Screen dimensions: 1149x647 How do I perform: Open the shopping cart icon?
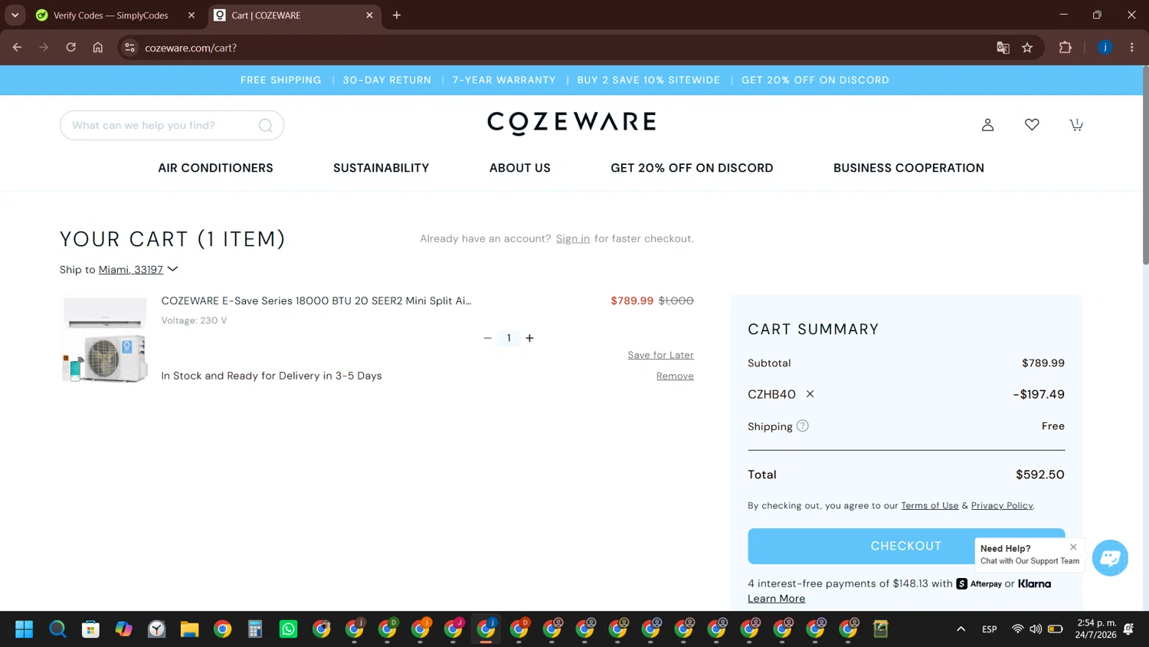1076,125
